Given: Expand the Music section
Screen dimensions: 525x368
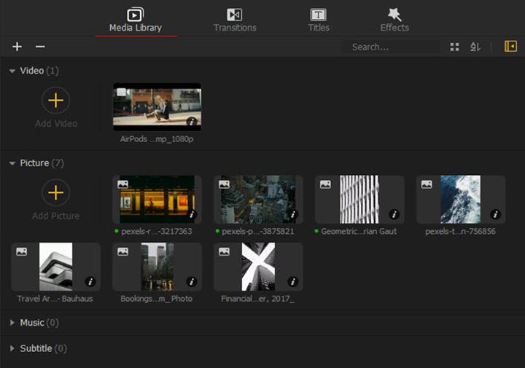Looking at the screenshot, I should click(x=12, y=322).
